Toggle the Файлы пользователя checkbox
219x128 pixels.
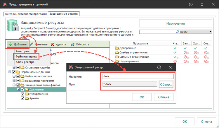18,76
